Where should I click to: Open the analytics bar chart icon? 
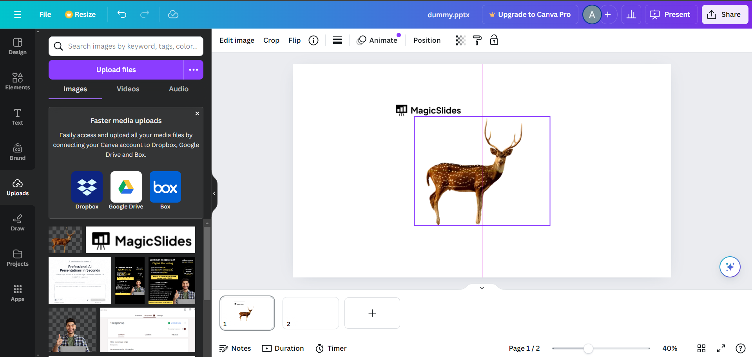[x=631, y=14]
